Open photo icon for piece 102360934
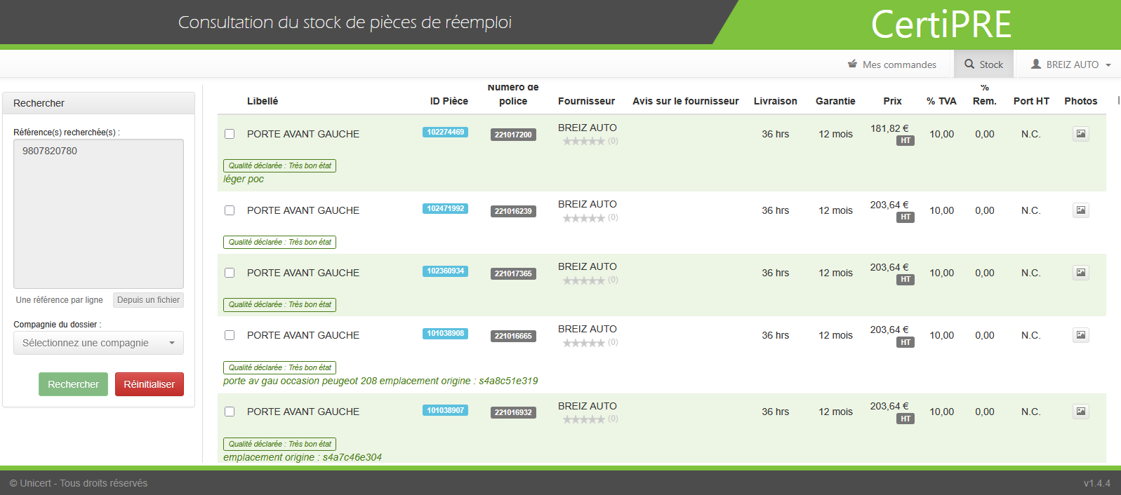The width and height of the screenshot is (1121, 495). point(1080,273)
